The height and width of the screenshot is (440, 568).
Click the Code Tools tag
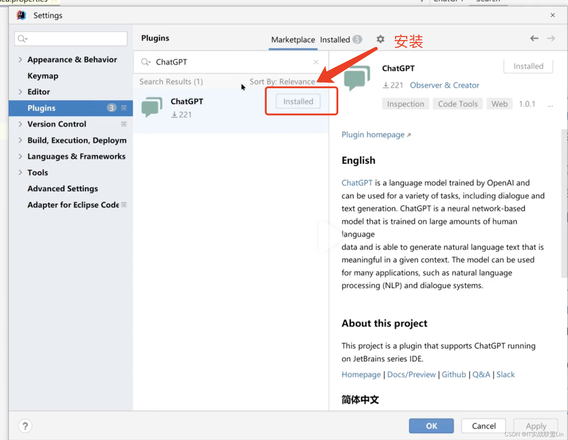tap(458, 104)
